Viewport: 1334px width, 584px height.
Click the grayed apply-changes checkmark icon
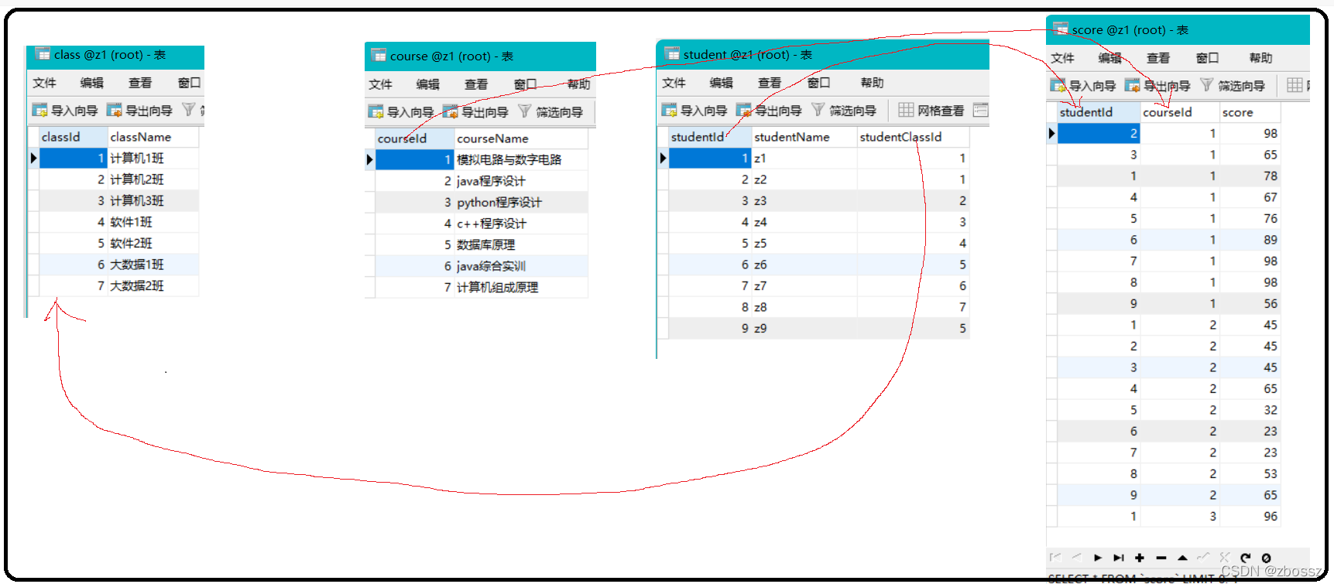[x=1203, y=558]
